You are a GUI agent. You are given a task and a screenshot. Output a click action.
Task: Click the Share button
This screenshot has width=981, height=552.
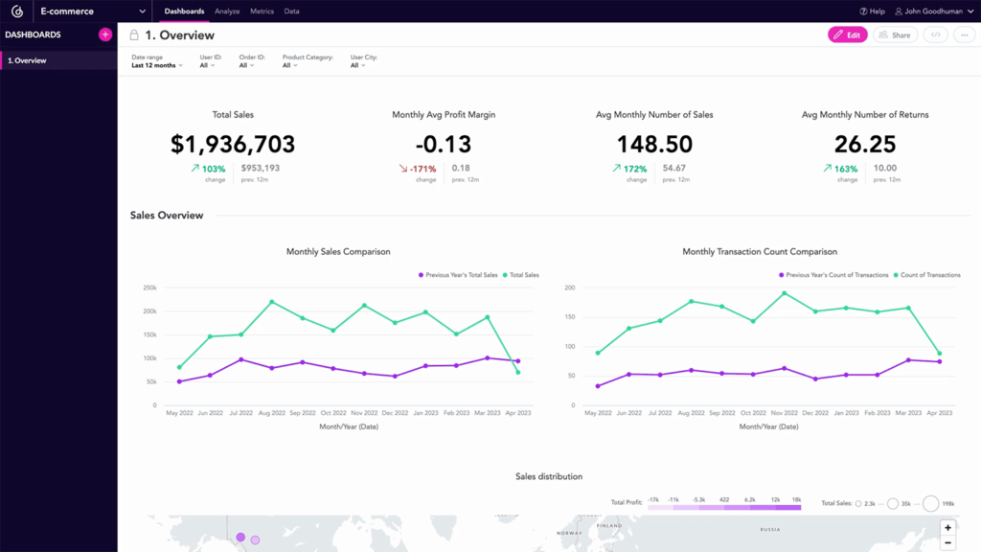tap(895, 35)
